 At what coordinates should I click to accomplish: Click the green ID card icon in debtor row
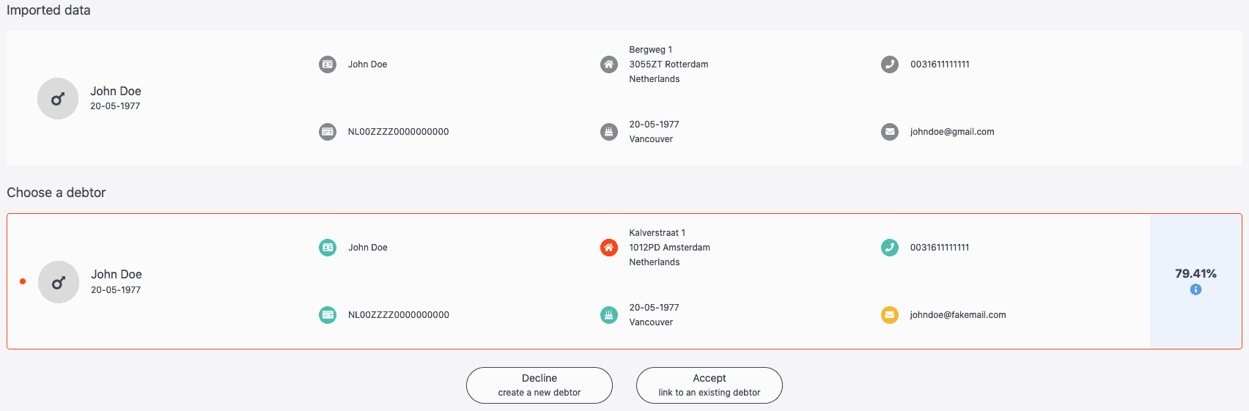point(328,248)
